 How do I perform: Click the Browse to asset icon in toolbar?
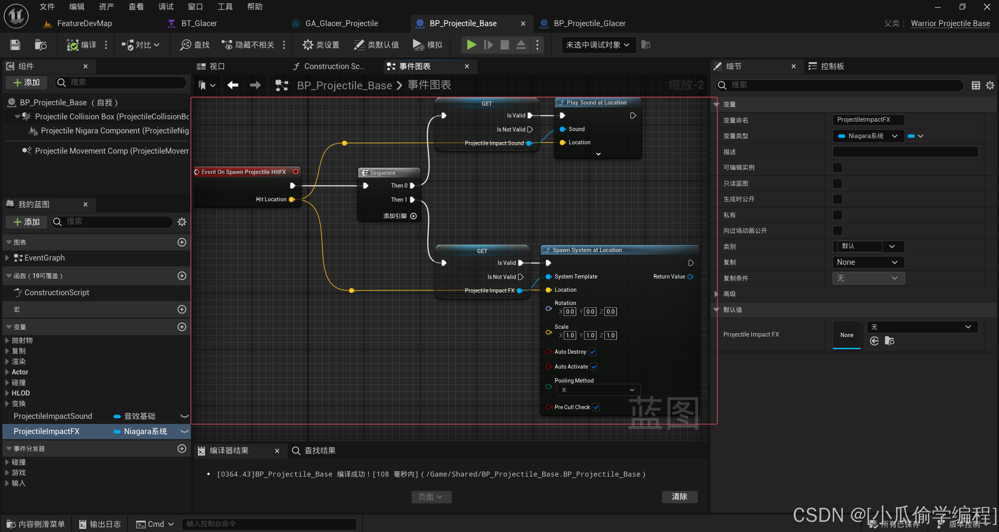pos(41,45)
